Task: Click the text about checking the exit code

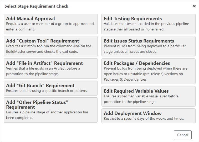Action: coord(49,51)
